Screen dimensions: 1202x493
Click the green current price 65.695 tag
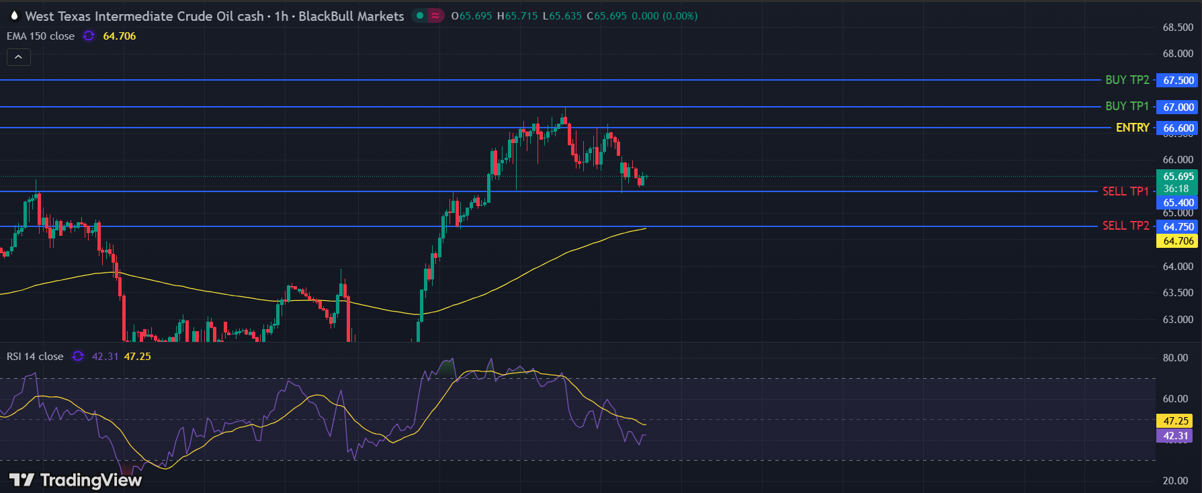1178,177
